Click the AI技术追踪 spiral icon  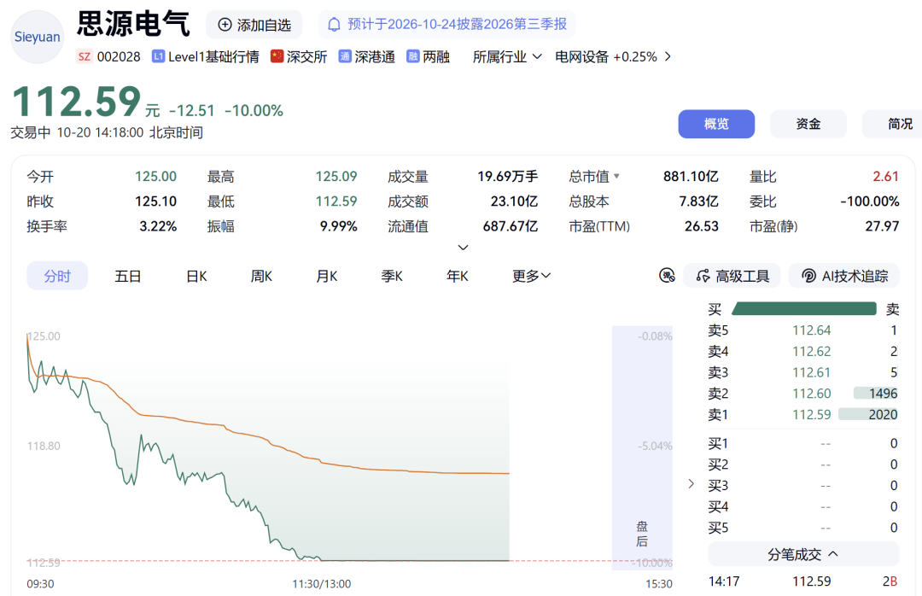tap(809, 276)
